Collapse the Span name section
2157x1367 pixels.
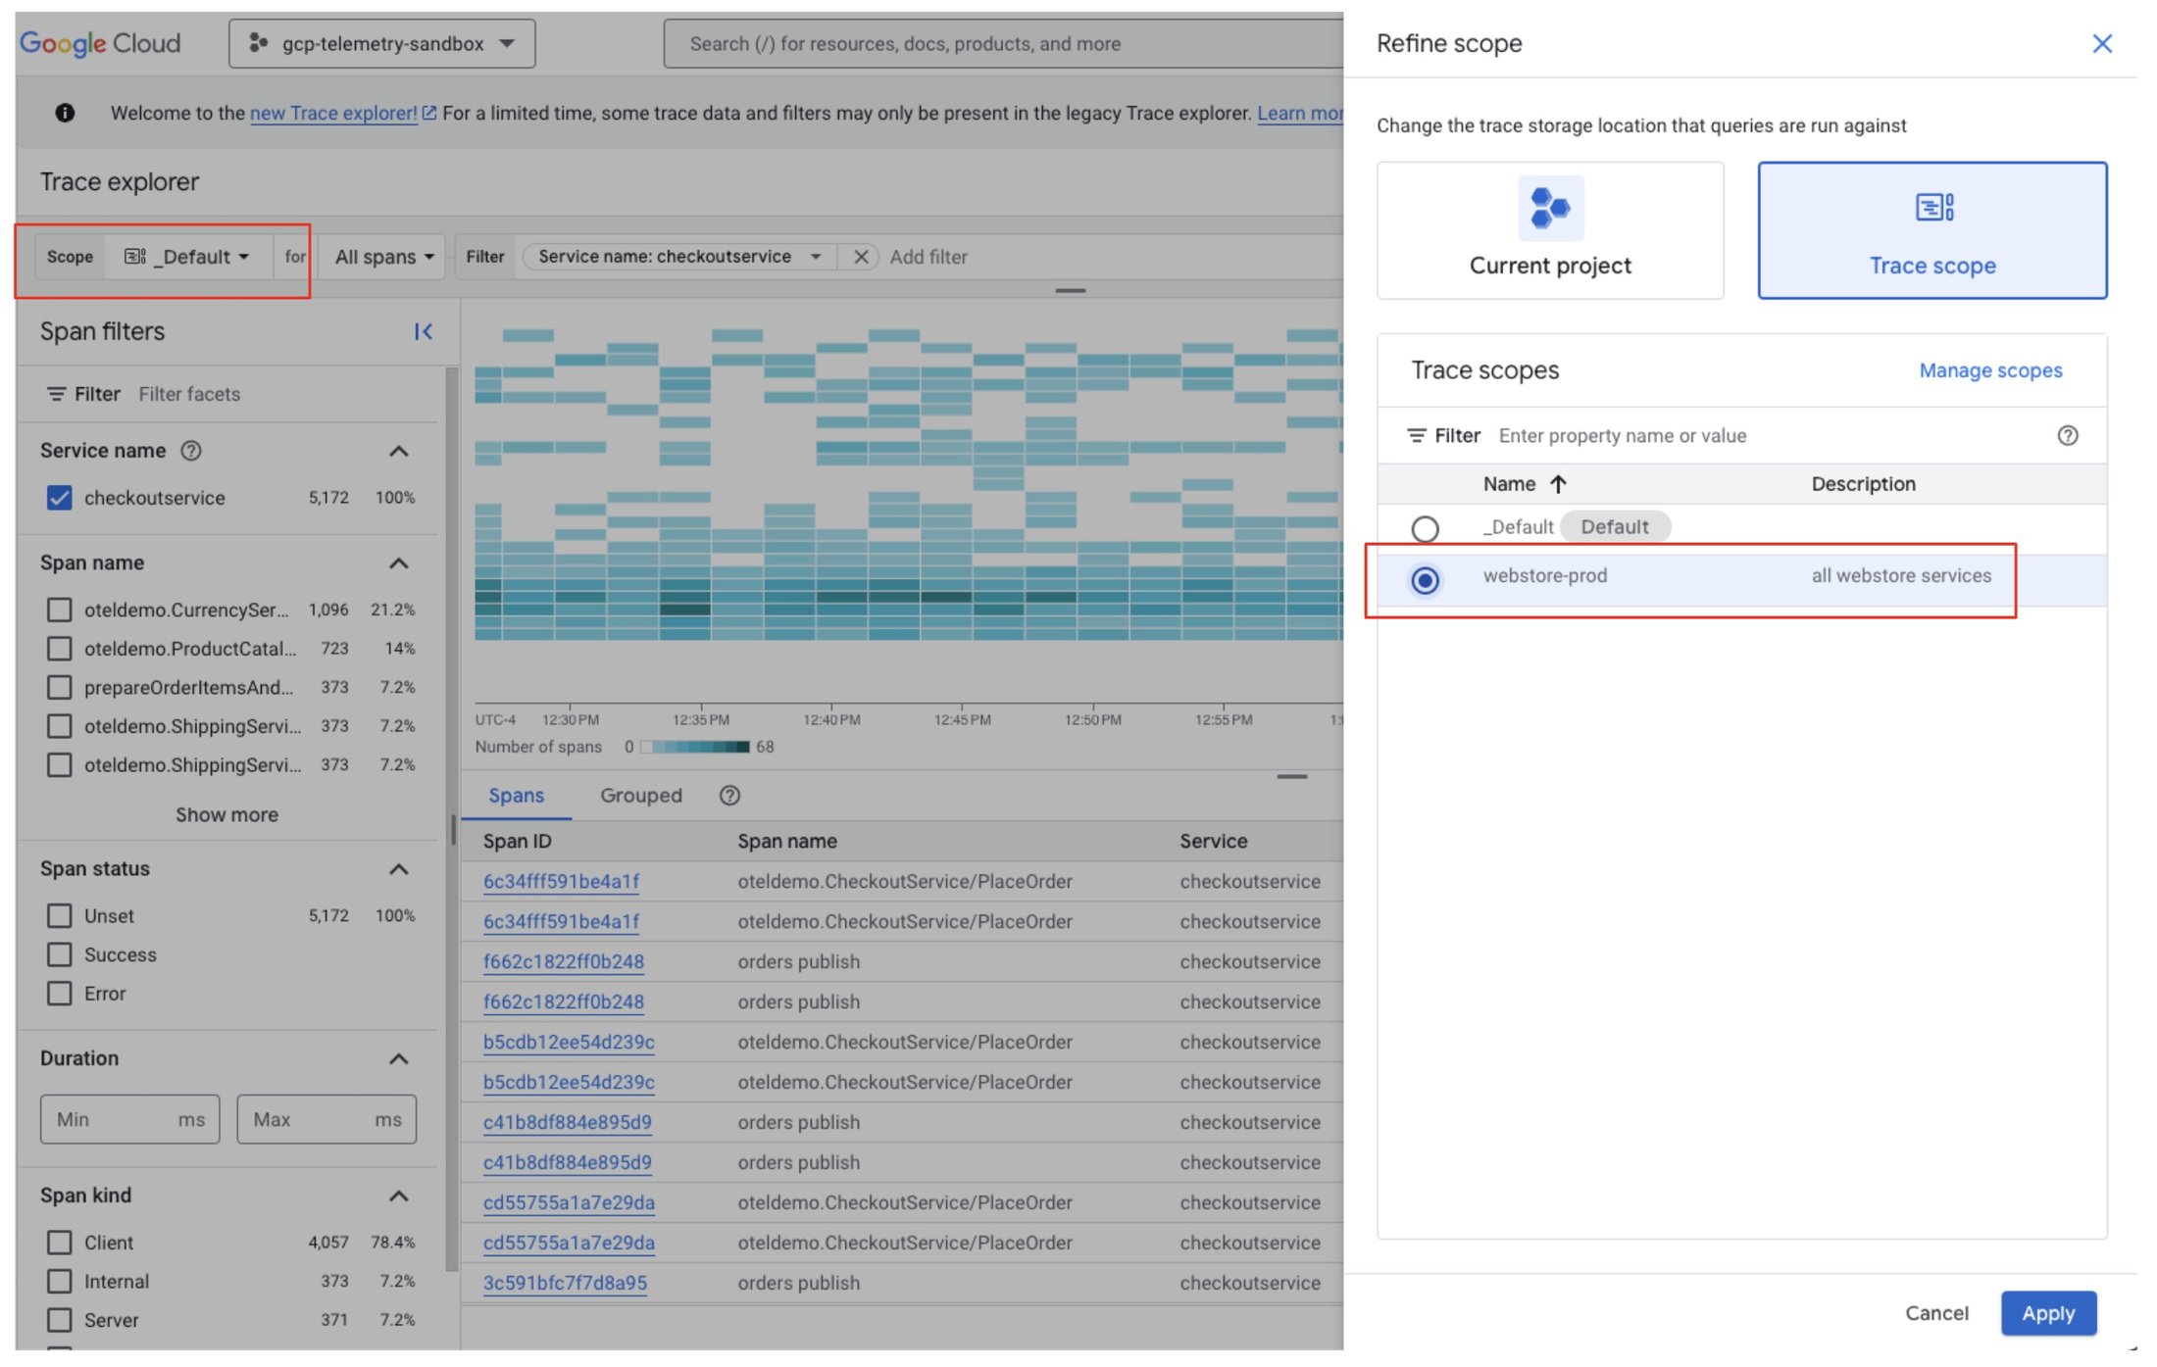(x=398, y=563)
